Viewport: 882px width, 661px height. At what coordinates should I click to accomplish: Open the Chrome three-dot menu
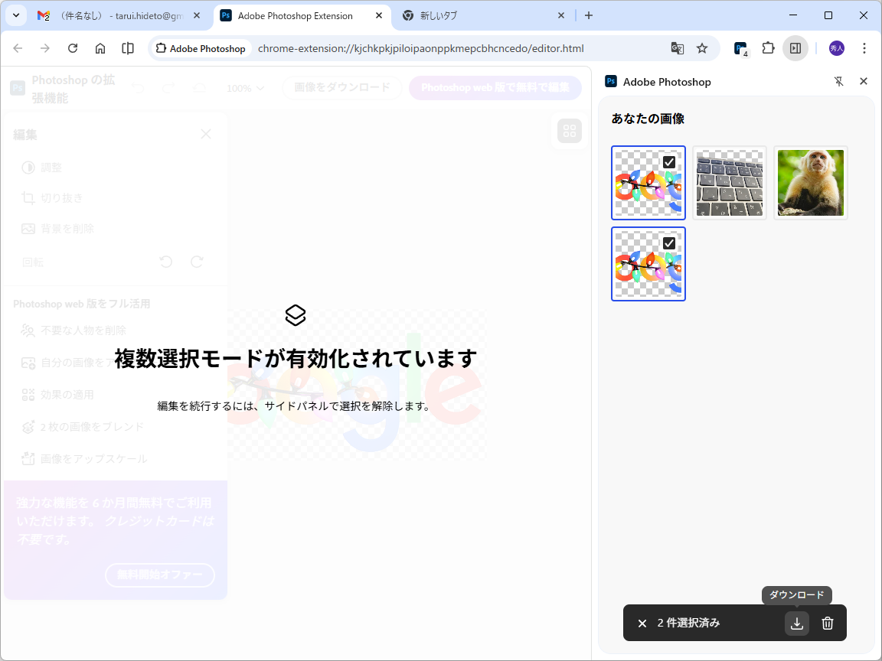click(864, 47)
